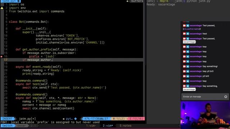Click 'print(ready_string)' line
This screenshot has width=230, height=129.
[38, 74]
